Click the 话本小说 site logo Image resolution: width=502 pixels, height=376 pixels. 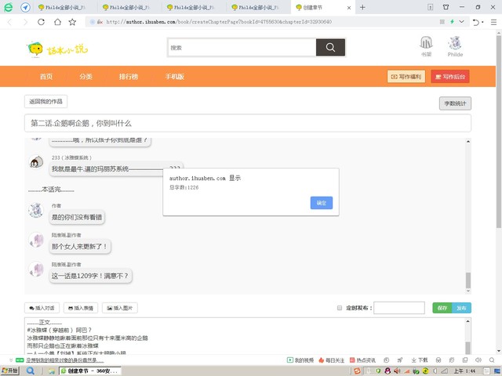click(57, 50)
